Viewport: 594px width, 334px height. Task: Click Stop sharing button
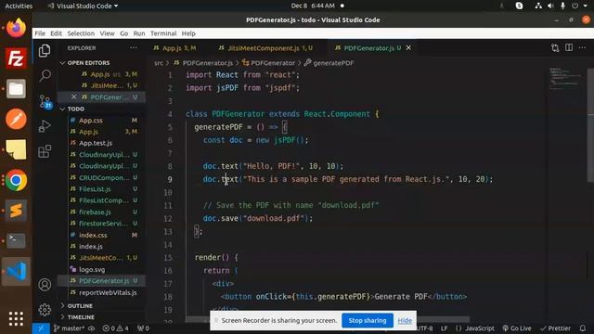368,320
